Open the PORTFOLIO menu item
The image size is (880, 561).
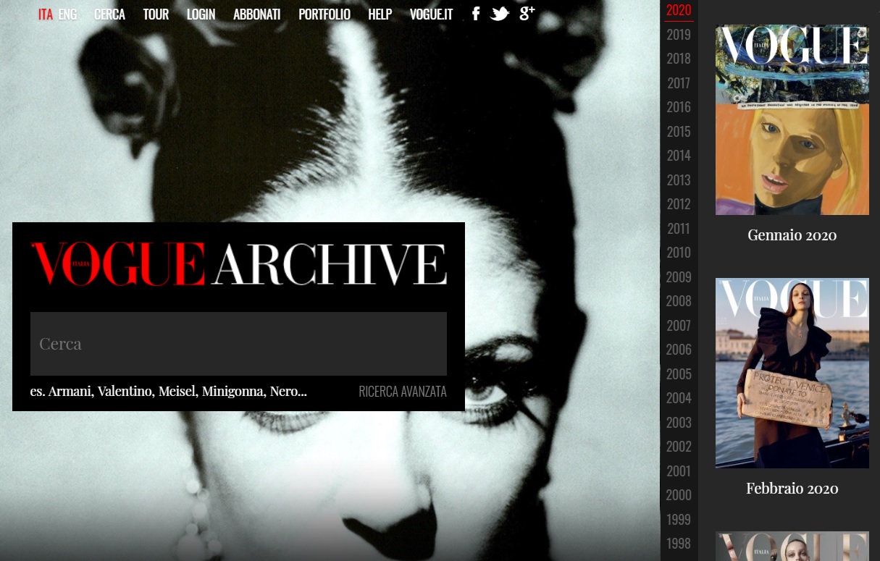[x=324, y=14]
